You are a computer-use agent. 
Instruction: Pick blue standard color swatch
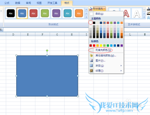click(x=115, y=46)
